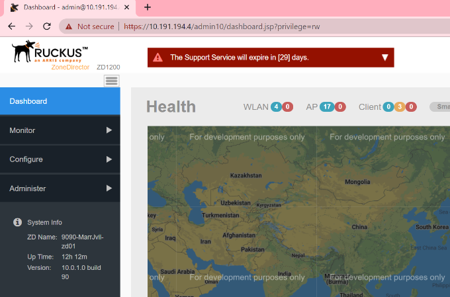Click the orange Client count badge
The height and width of the screenshot is (297, 450).
400,106
